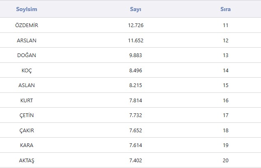
Task: Select the count value 11.652
Action: tap(136, 41)
